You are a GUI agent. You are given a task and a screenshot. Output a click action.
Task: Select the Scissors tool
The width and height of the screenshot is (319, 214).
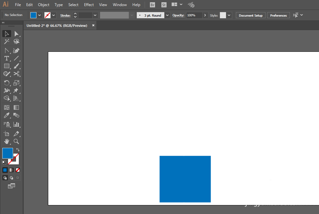coord(16,74)
